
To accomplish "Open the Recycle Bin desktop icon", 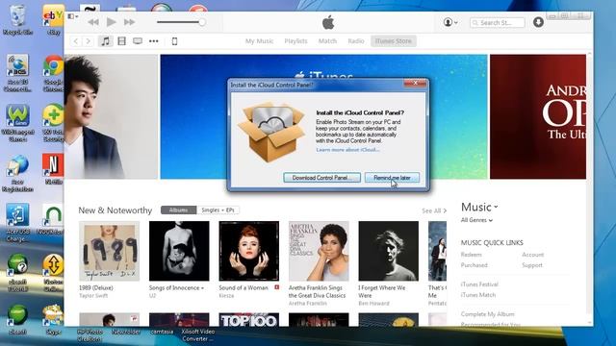I will click(x=17, y=20).
